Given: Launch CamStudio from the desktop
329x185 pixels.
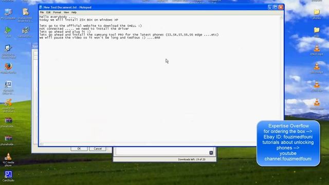Looking at the screenshot, I should pyautogui.click(x=8, y=176).
